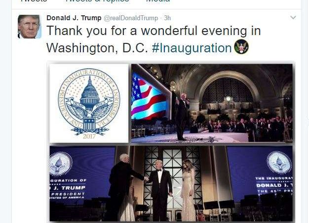Image resolution: width=309 pixels, height=223 pixels.
Task: Click the inaugural seal on right blue screen
Action: (279, 163)
